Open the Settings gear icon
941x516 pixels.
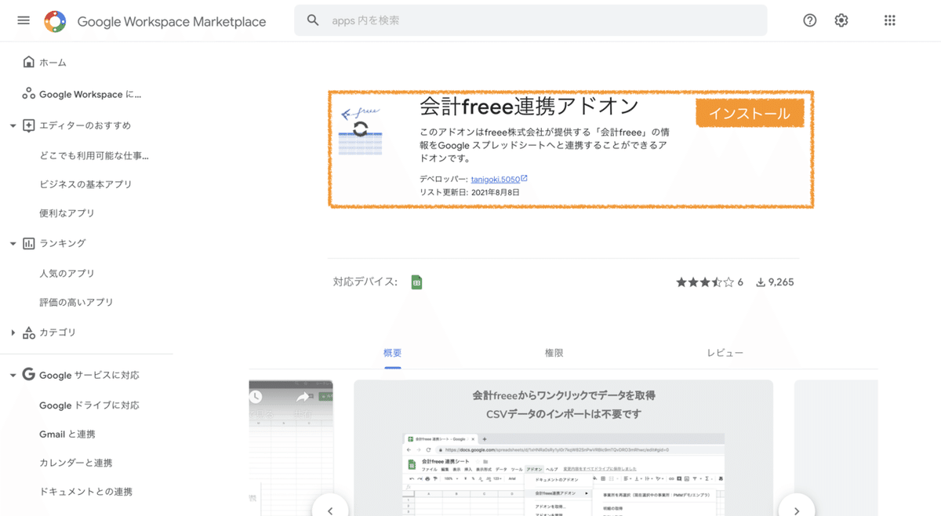(x=841, y=20)
